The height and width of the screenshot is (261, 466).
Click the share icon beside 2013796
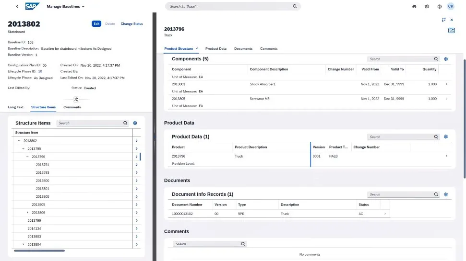pyautogui.click(x=452, y=30)
